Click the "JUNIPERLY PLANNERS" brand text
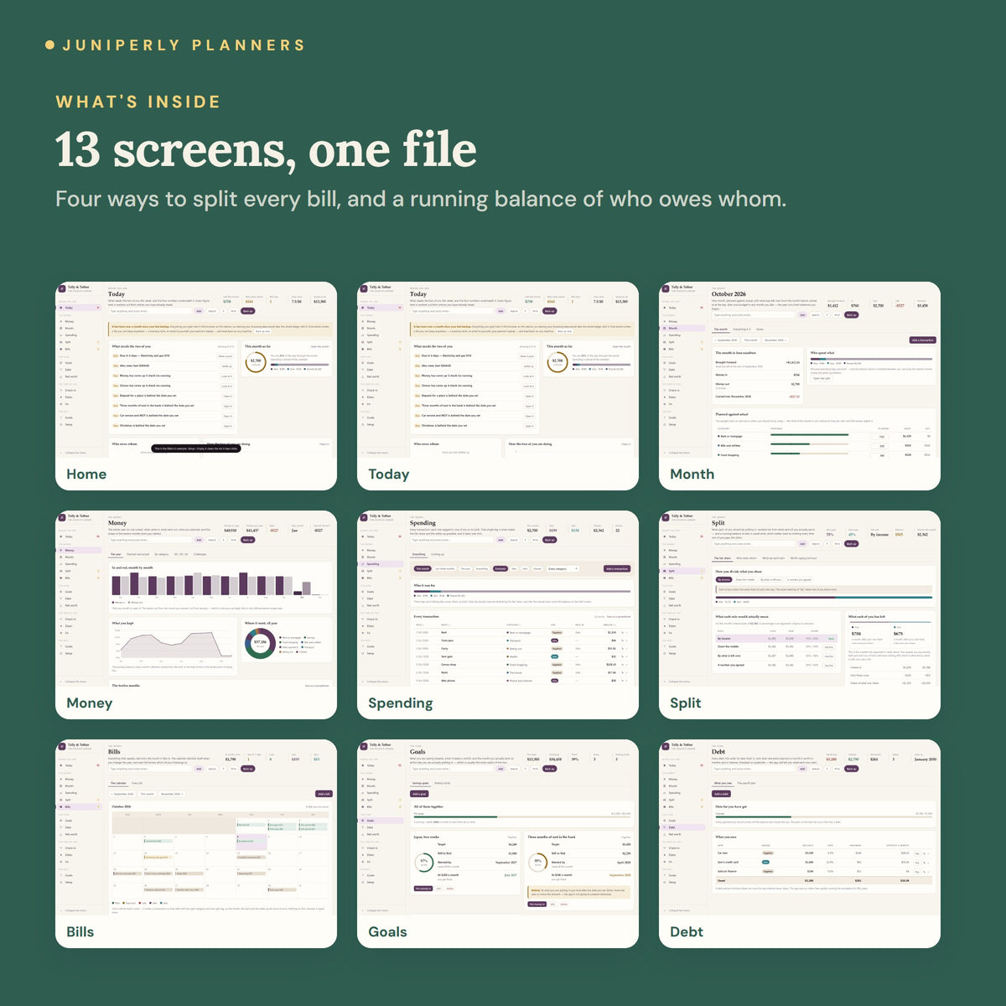The width and height of the screenshot is (1006, 1006). 184,45
